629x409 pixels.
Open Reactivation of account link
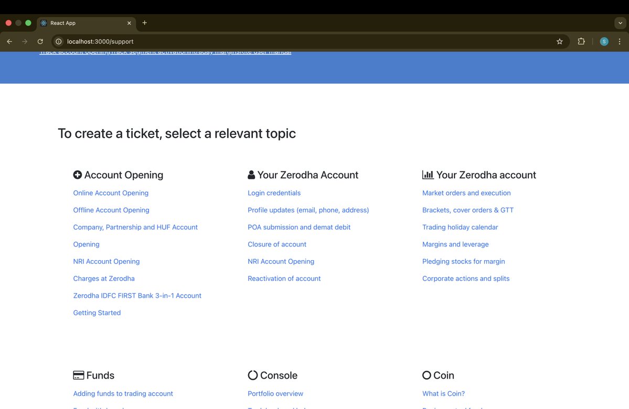click(x=284, y=278)
